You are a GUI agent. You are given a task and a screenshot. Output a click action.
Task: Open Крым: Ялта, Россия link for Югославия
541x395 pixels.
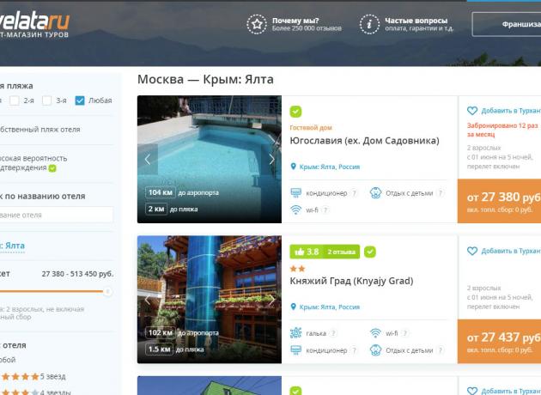pyautogui.click(x=330, y=167)
